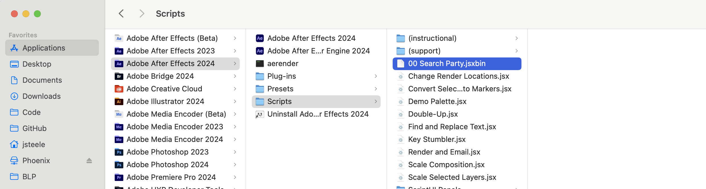Click the forward navigation arrow
This screenshot has width=706, height=189.
coord(141,14)
